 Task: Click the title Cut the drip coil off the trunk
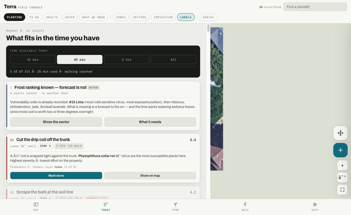43,140
